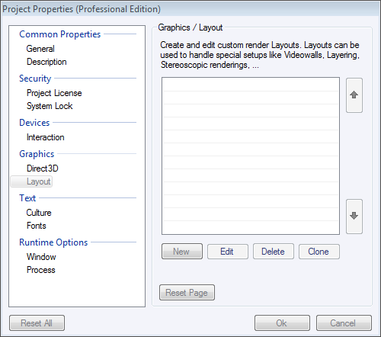
Task: Select Fonts page
Action: click(37, 226)
